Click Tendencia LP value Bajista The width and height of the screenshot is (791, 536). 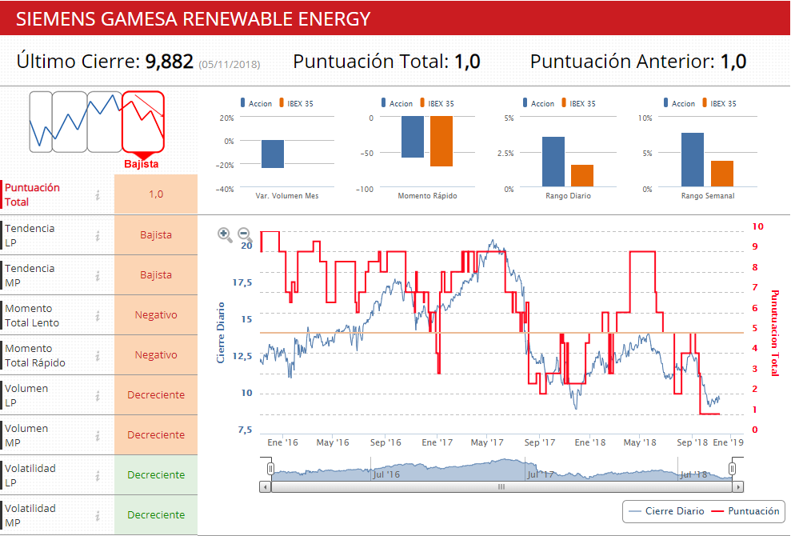156,234
